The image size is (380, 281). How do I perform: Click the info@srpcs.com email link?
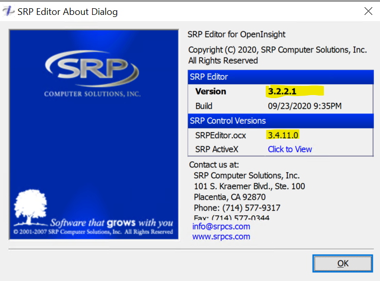coord(221,227)
